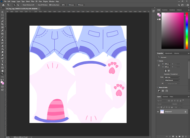Screen dimensions: 190x138
Task: Select the Frame tool
Action: 2,27
